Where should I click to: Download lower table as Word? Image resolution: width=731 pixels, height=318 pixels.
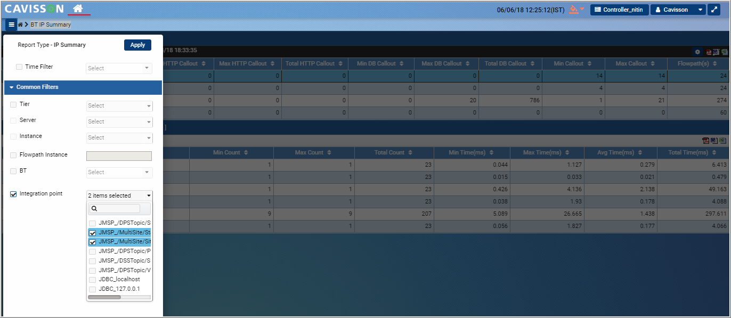pos(714,141)
